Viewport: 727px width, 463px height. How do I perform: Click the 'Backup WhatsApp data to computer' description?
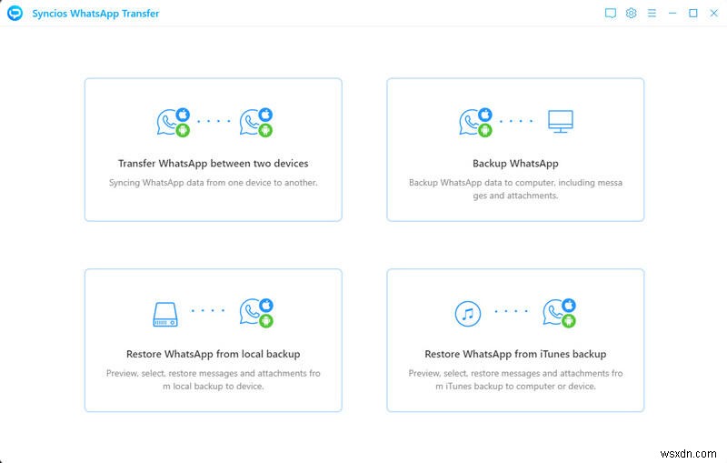(515, 189)
